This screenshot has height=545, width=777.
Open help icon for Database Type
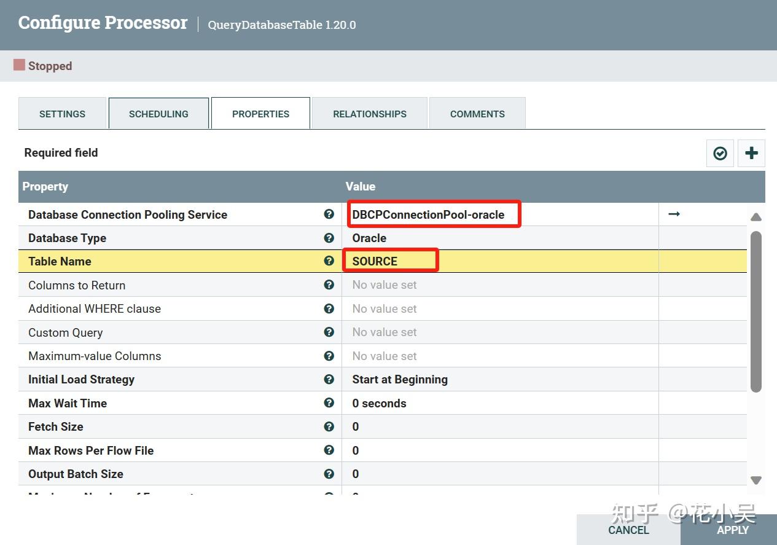pyautogui.click(x=329, y=238)
